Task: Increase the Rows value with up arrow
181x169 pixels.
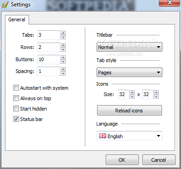Action: coord(63,45)
